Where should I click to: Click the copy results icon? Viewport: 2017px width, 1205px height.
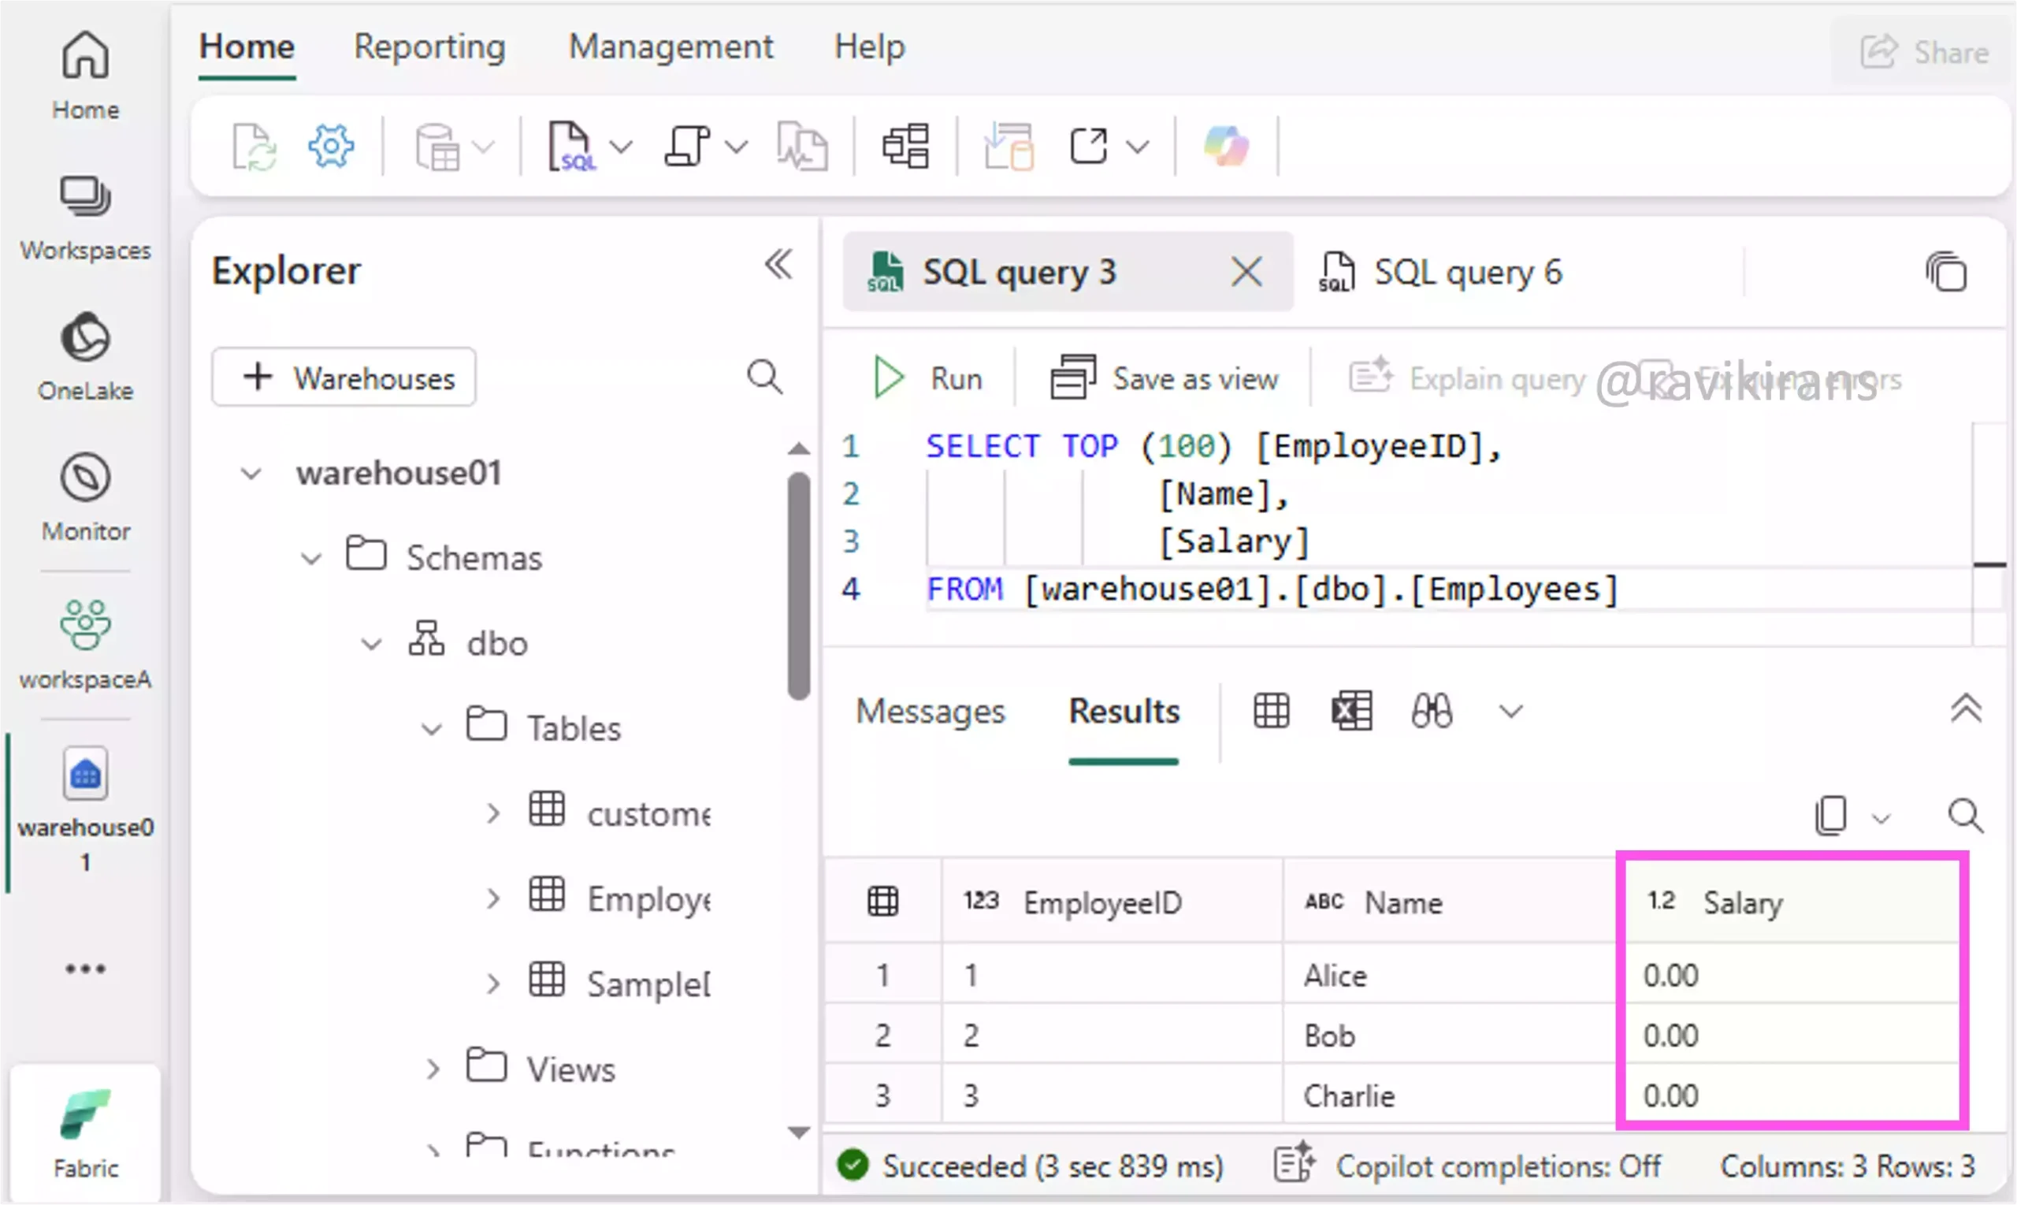tap(1830, 815)
